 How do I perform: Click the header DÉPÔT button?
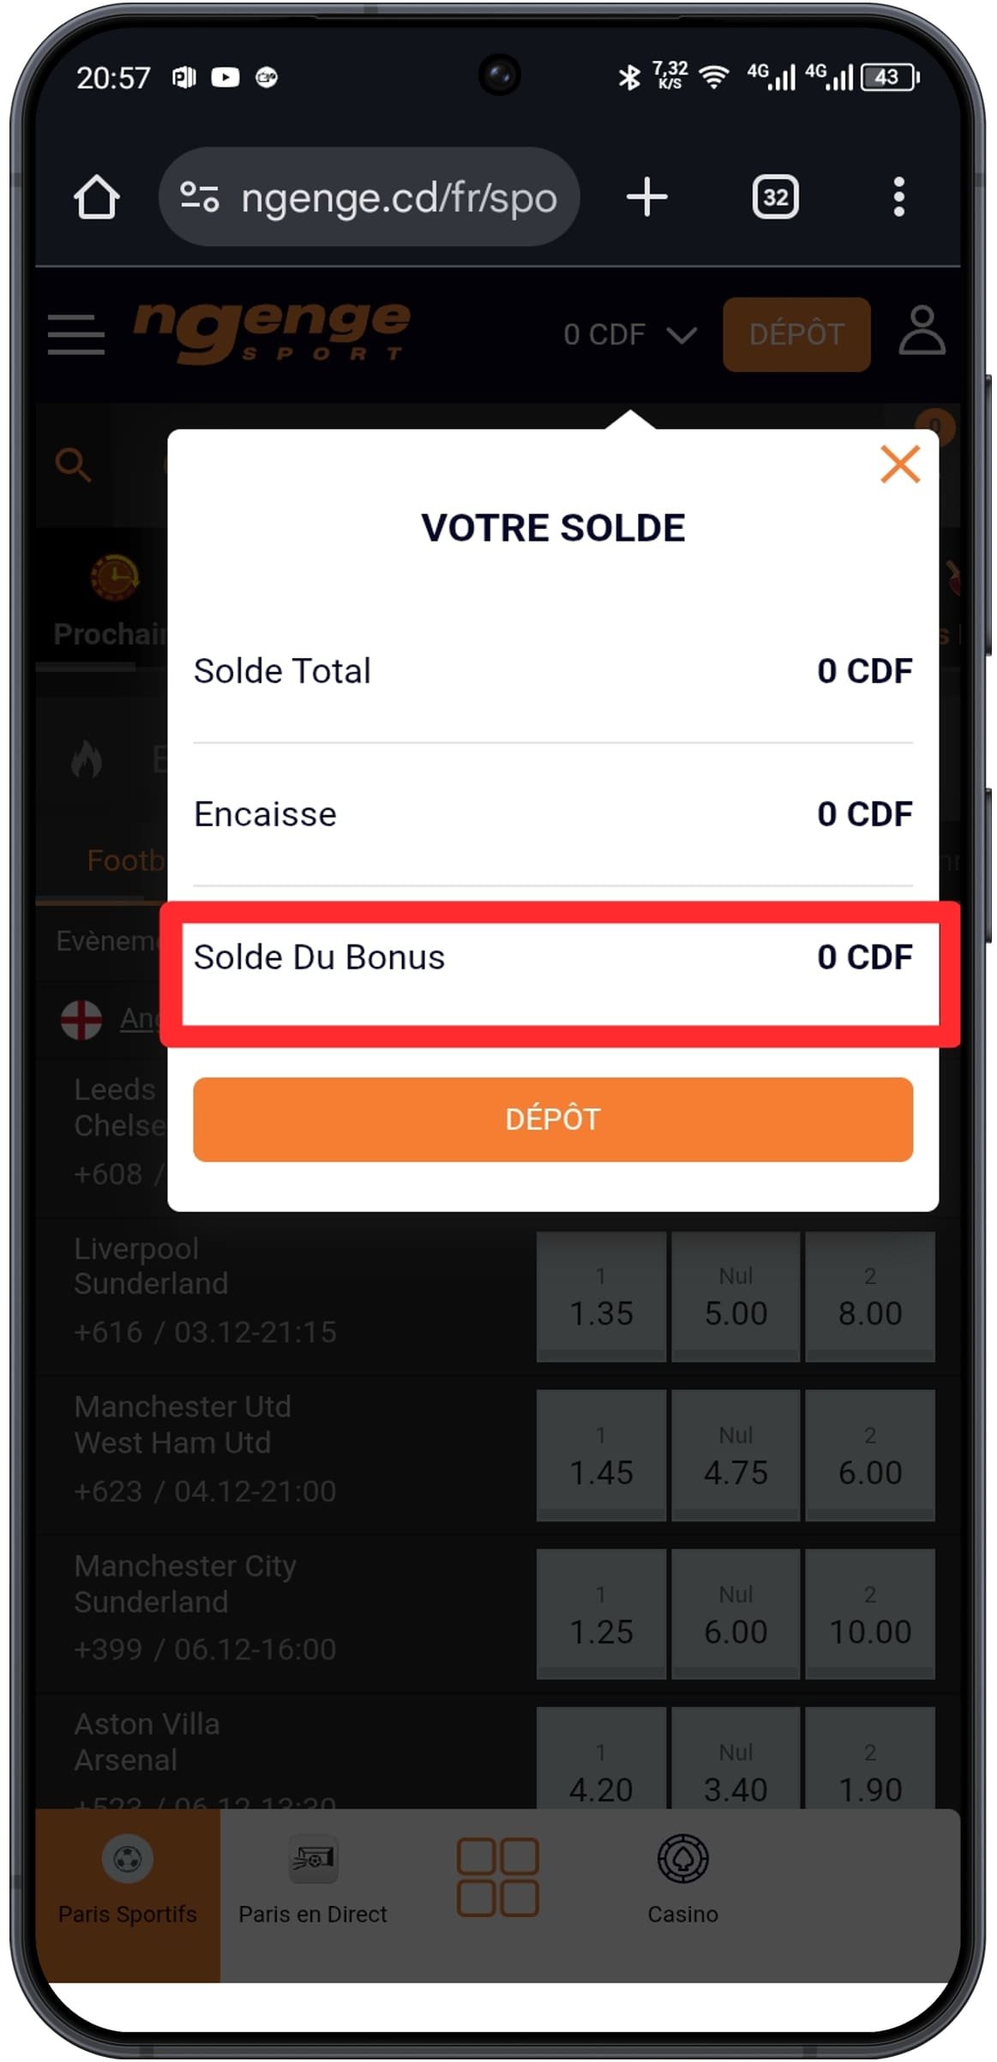coord(796,334)
